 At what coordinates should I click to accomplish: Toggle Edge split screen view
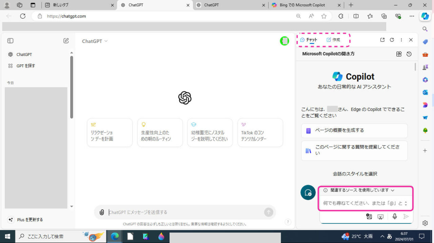tap(356, 16)
